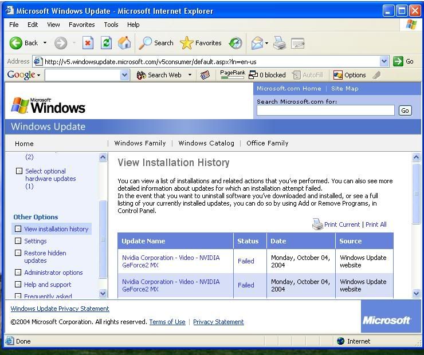Click Print All link
424x355 pixels.
click(x=376, y=224)
